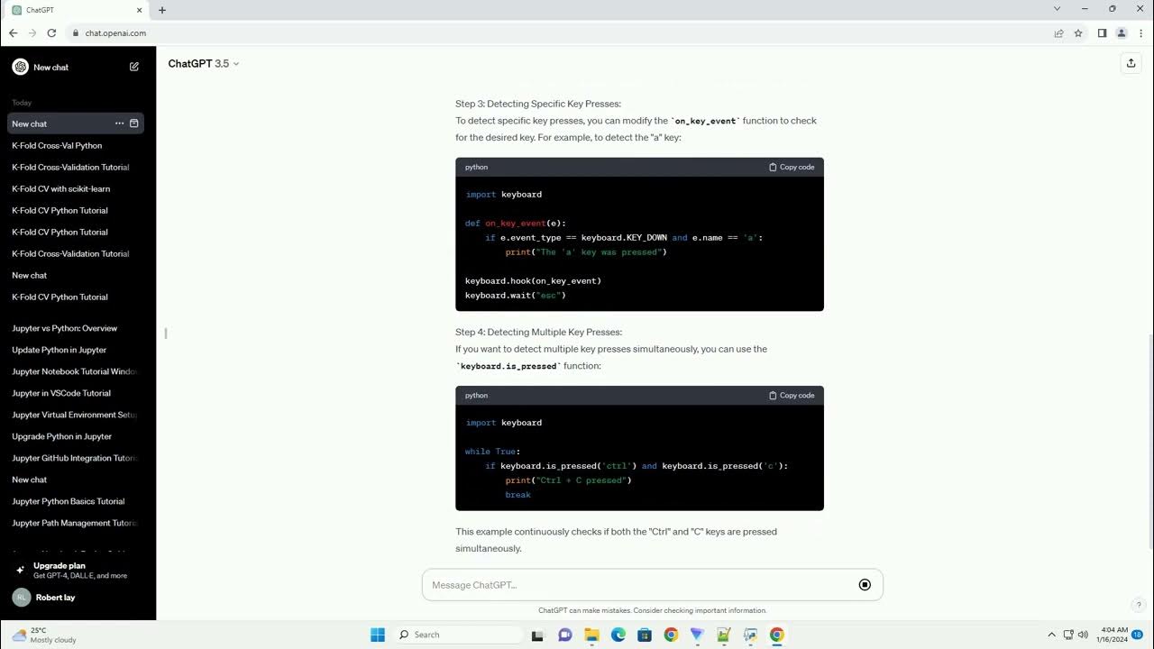Open the clock showing 4:04 AM
Viewport: 1154px width, 649px height.
click(x=1113, y=635)
